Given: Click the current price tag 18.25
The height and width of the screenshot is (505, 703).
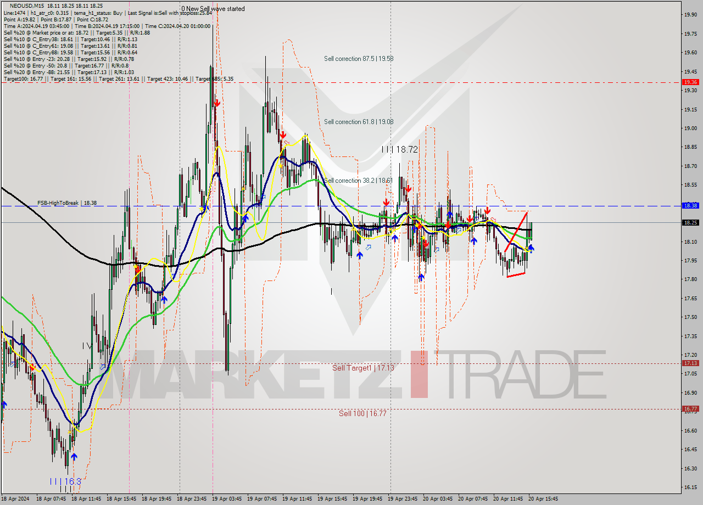Looking at the screenshot, I should pyautogui.click(x=690, y=222).
